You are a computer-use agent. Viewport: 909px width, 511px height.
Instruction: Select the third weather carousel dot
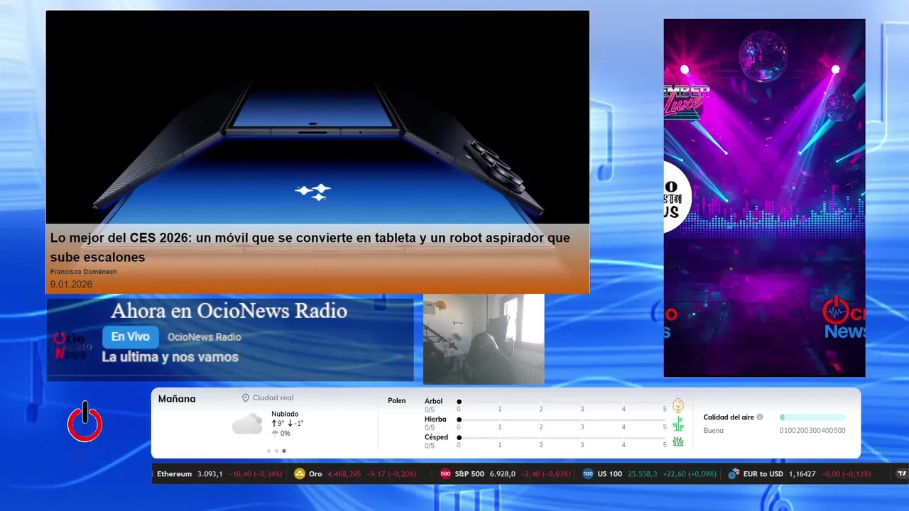tap(284, 451)
